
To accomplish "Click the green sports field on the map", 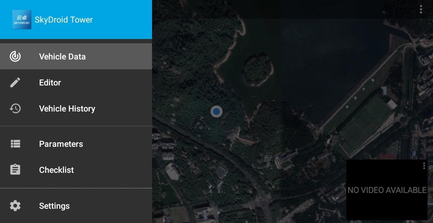I will [366, 124].
